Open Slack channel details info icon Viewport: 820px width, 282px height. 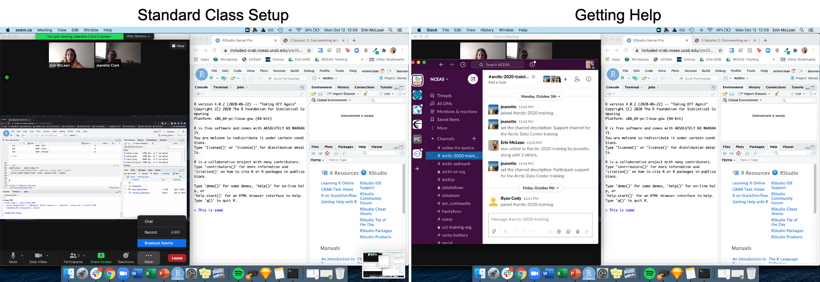pyautogui.click(x=589, y=79)
